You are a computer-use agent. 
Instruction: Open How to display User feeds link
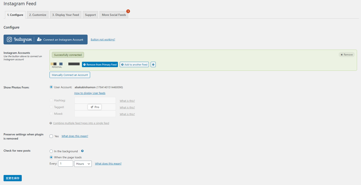[x=90, y=93]
